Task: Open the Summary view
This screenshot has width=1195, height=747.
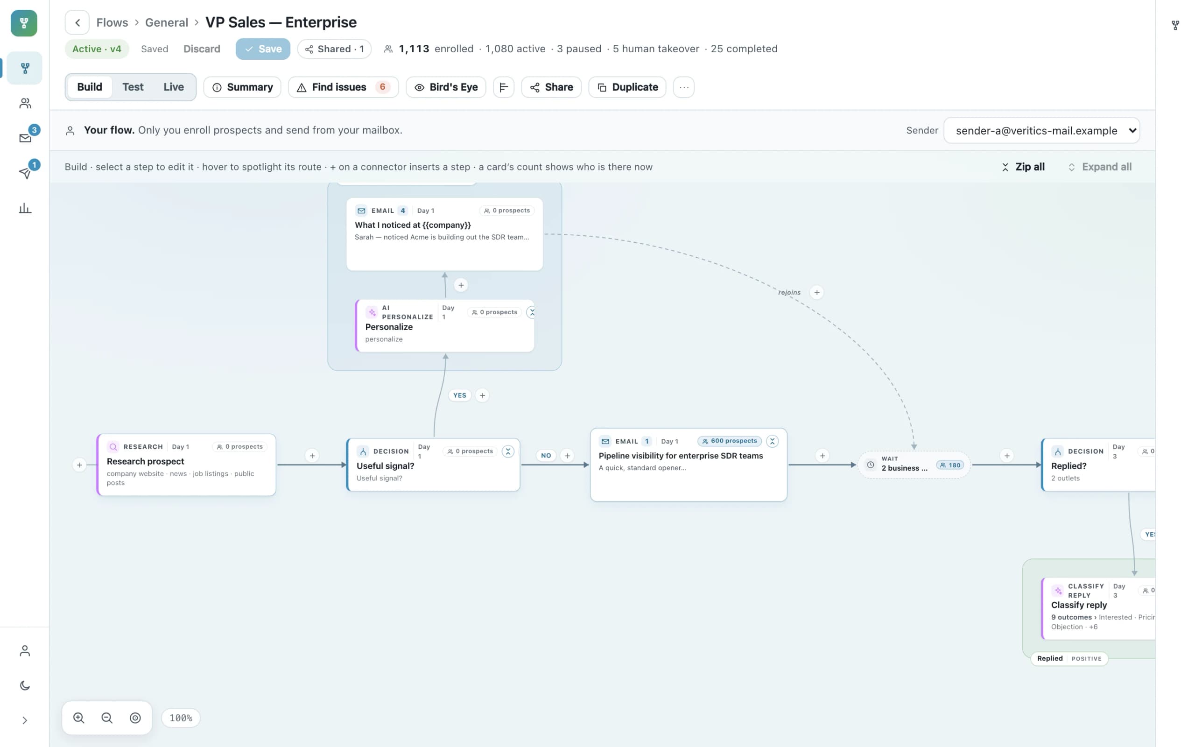Action: [242, 87]
